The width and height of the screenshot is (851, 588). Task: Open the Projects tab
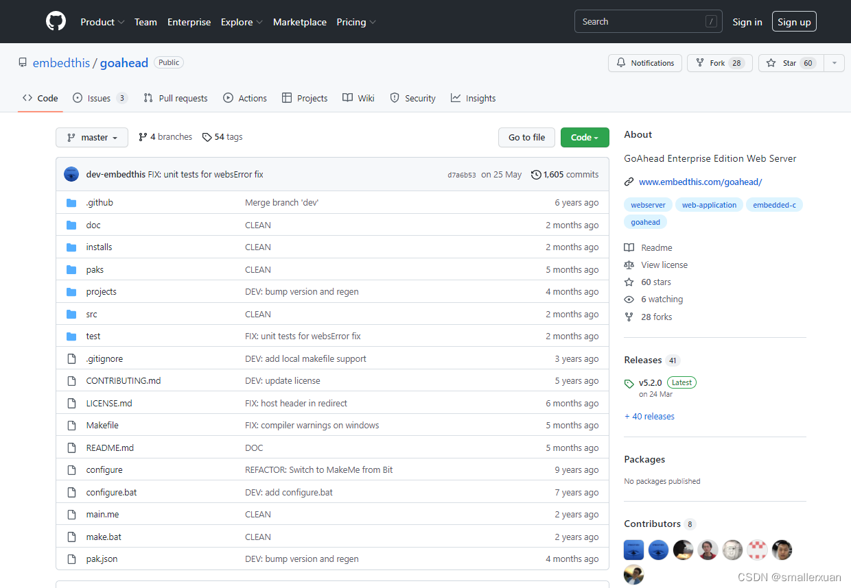[x=305, y=99]
